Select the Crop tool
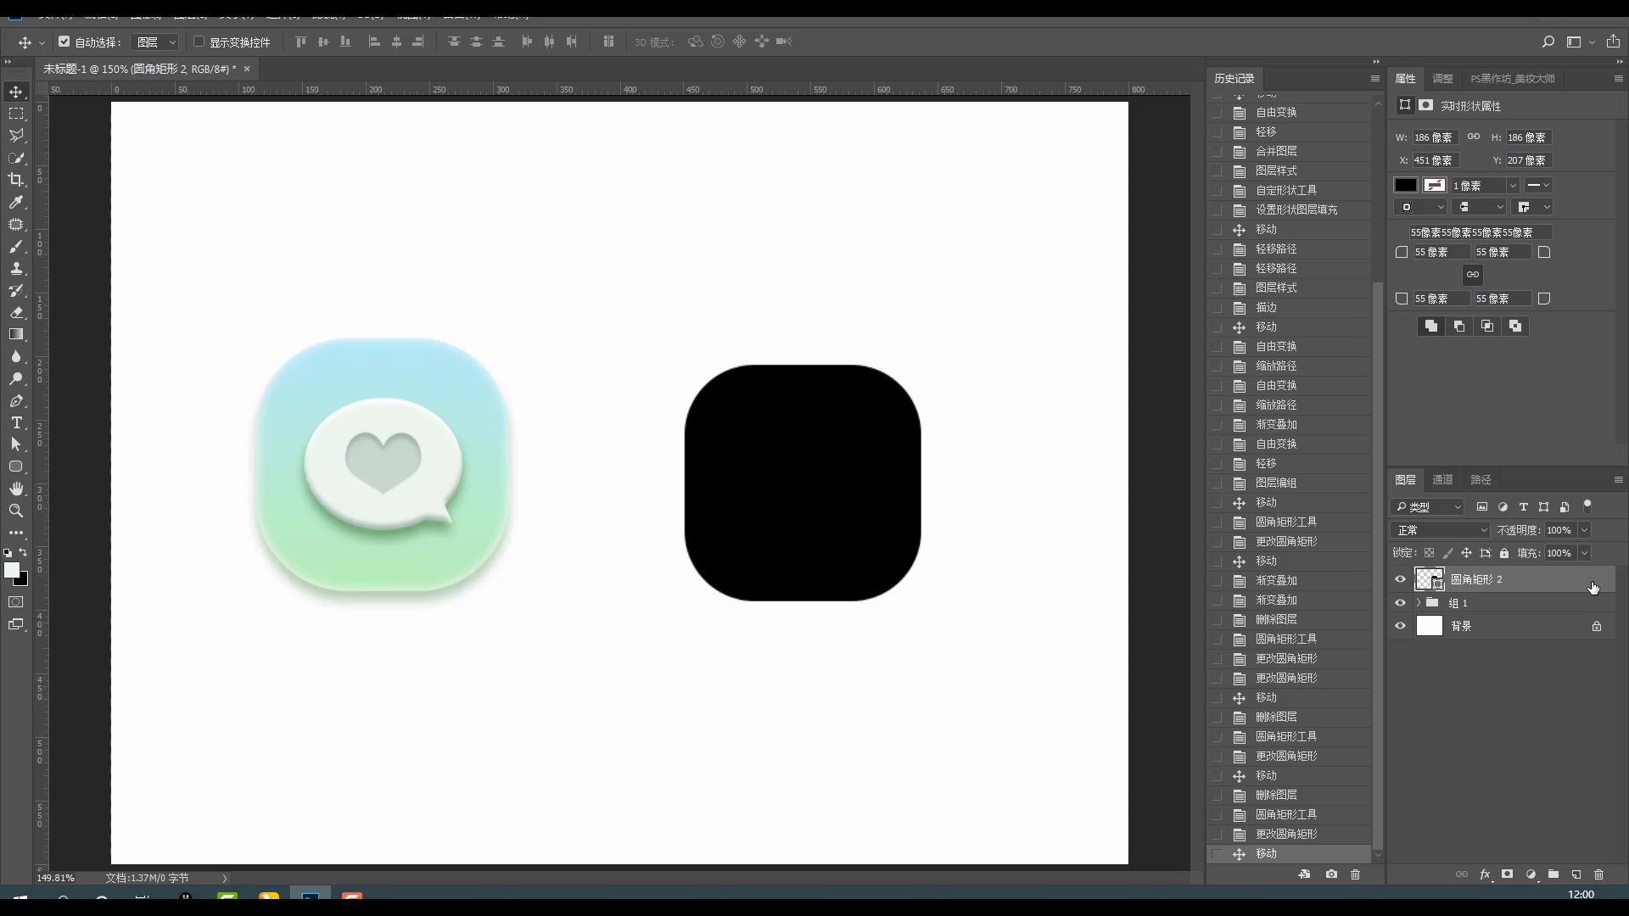The width and height of the screenshot is (1629, 916). coord(16,180)
